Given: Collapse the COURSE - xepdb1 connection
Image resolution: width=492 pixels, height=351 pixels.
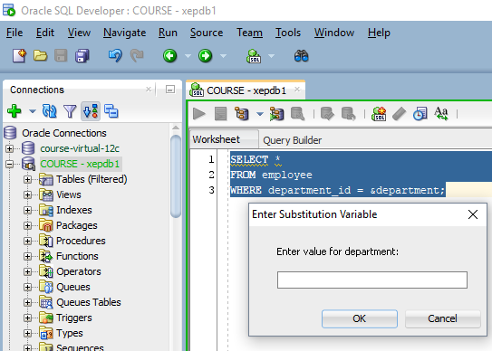Looking at the screenshot, I should tap(10, 164).
